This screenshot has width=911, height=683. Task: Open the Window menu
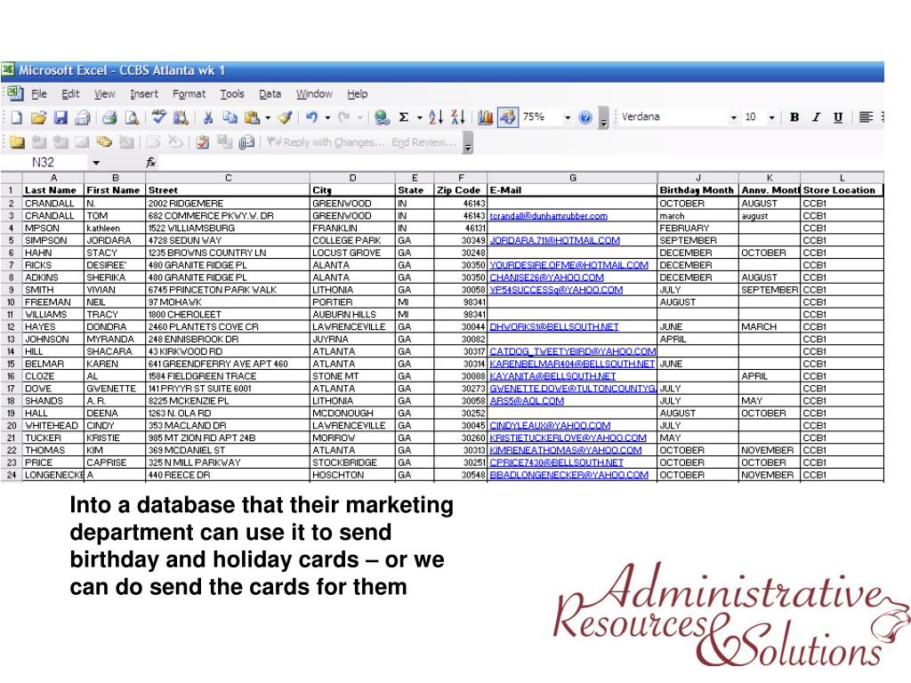click(x=314, y=94)
